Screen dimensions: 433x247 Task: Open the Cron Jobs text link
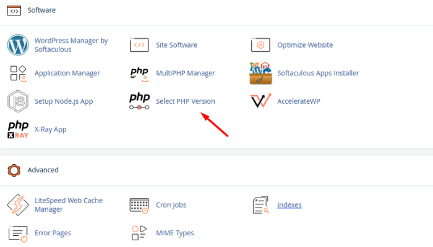171,204
